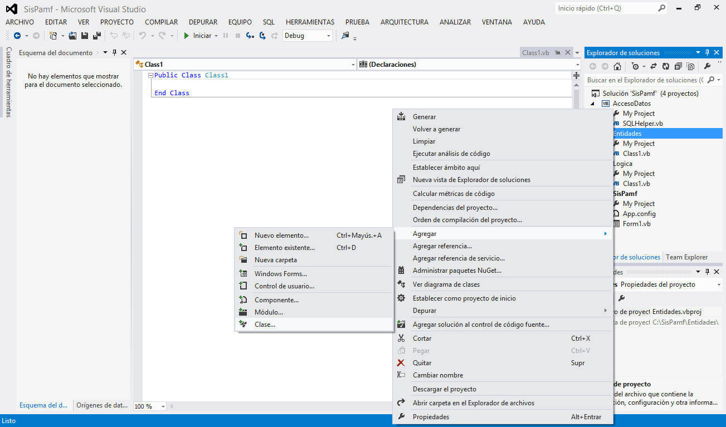This screenshot has height=427, width=726.
Task: Start debugging with the Iniciar button
Action: [x=198, y=36]
